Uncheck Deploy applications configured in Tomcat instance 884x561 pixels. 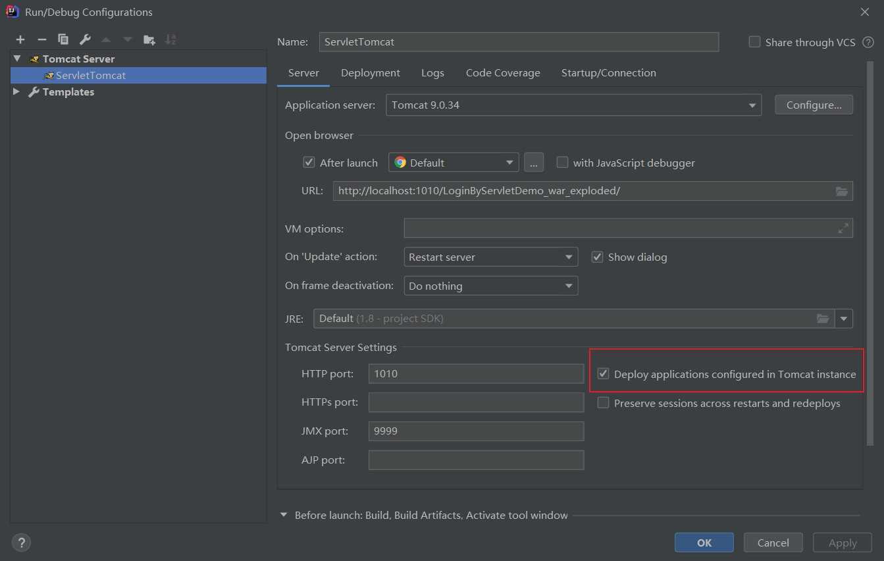(603, 374)
